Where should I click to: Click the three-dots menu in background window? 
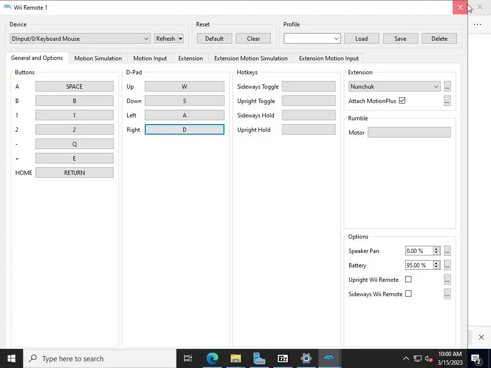478,24
